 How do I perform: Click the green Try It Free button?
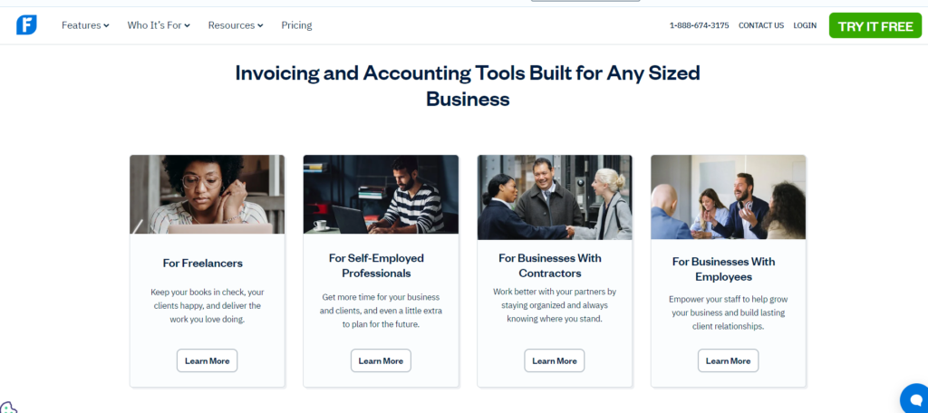point(875,25)
